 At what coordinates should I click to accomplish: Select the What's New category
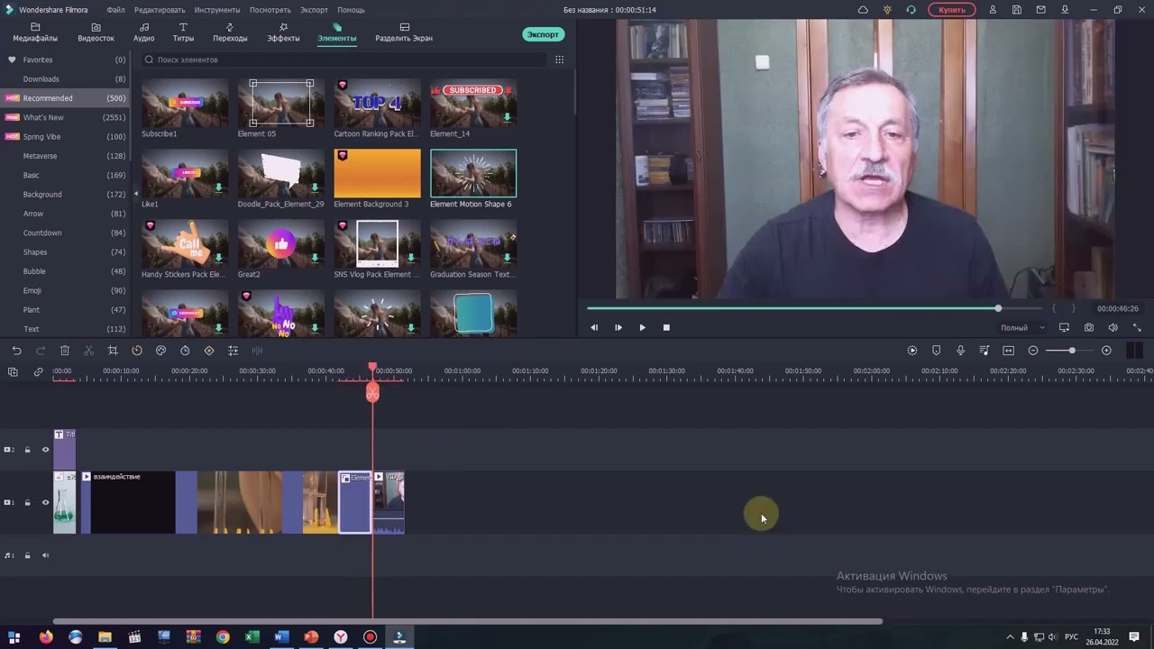click(65, 117)
